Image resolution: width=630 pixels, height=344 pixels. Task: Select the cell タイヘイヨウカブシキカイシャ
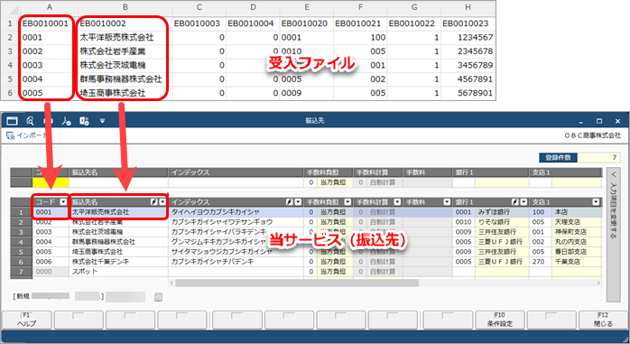(236, 212)
